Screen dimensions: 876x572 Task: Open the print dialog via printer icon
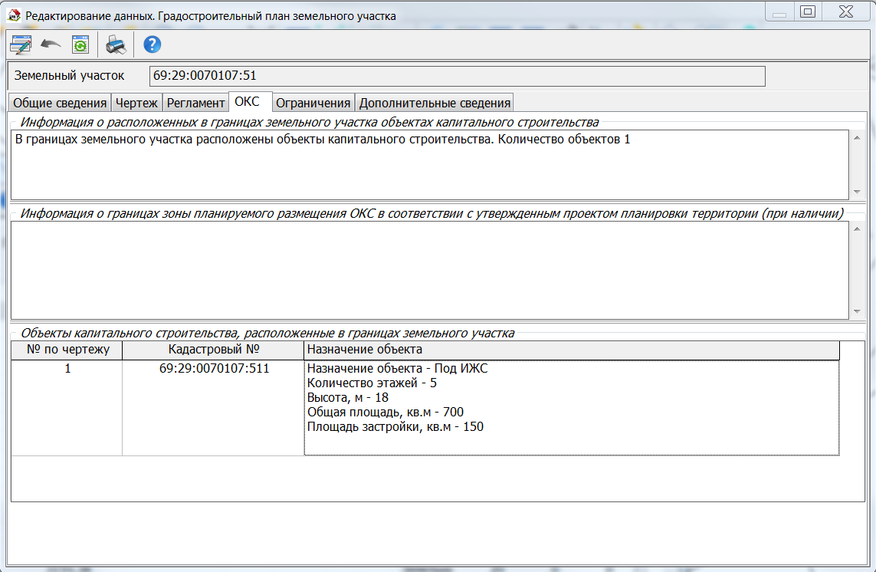coord(115,45)
